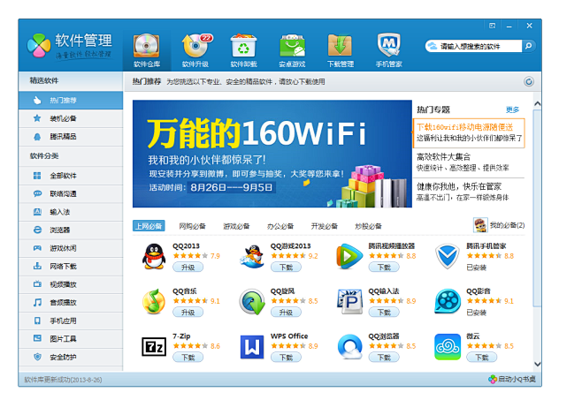The height and width of the screenshot is (415, 582).
Task: Click the 160WiFi promotional banner
Action: point(272,154)
